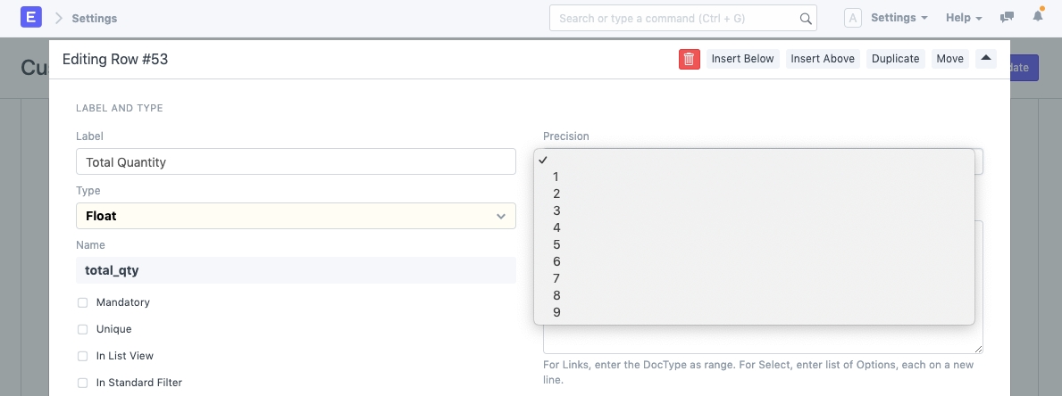
Task: Click the user avatar icon A
Action: point(853,18)
